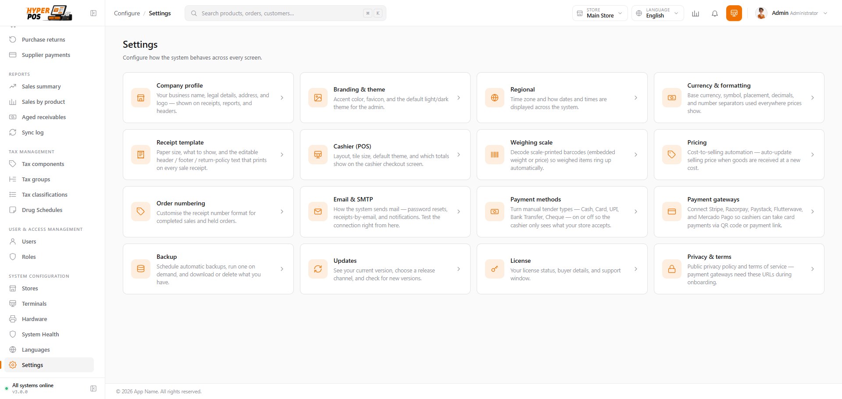This screenshot has height=399, width=842.
Task: Open System Health page
Action: pos(49,334)
